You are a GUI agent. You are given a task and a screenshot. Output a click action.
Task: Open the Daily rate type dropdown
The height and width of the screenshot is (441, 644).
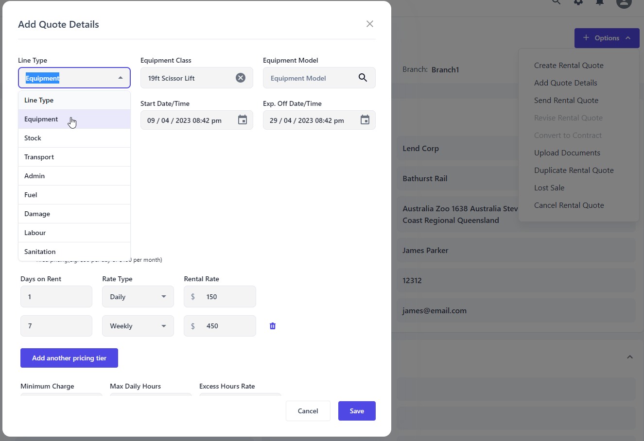click(x=138, y=297)
